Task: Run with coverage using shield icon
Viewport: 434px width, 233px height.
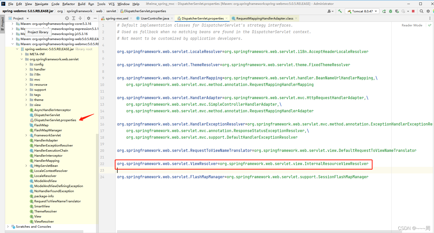Action: [x=397, y=11]
